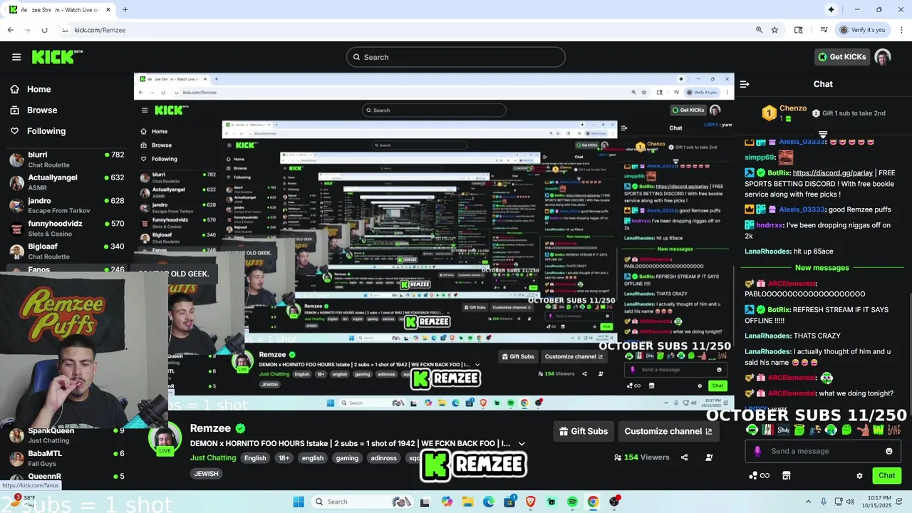Click the Stake emote in chat bar
Viewport: 912px width, 513px height.
[784, 430]
